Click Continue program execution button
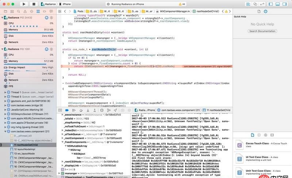 point(74,110)
